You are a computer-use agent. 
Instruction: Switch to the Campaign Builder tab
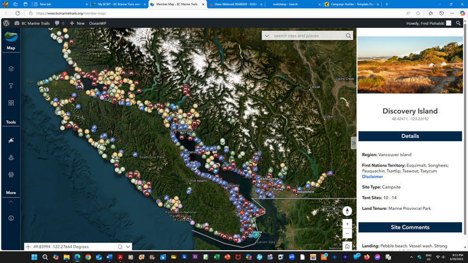coord(352,4)
